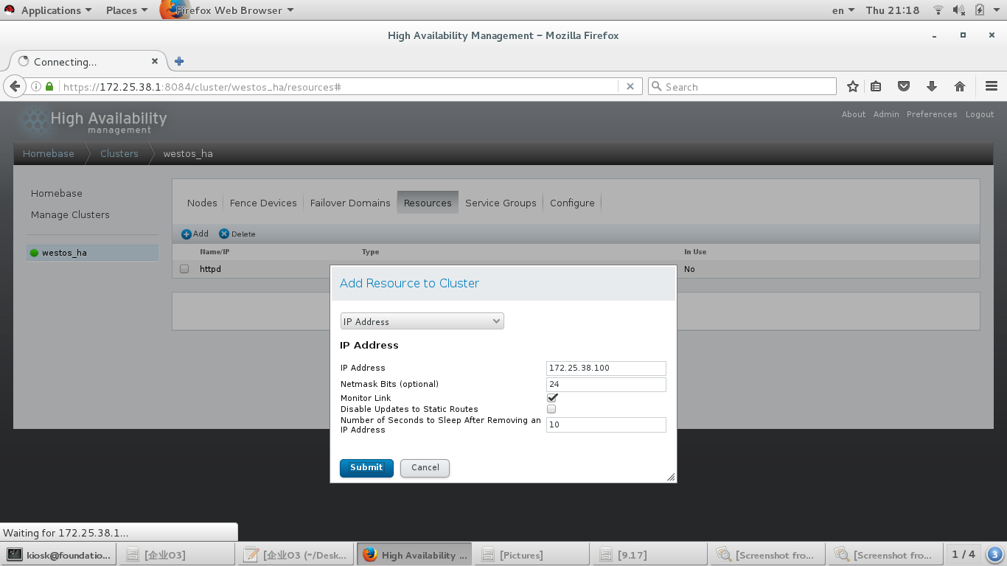This screenshot has width=1007, height=566.
Task: Open the bookmarks list icon
Action: point(876,86)
